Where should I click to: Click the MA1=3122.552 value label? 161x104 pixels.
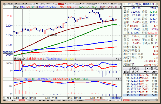pos(48,7)
